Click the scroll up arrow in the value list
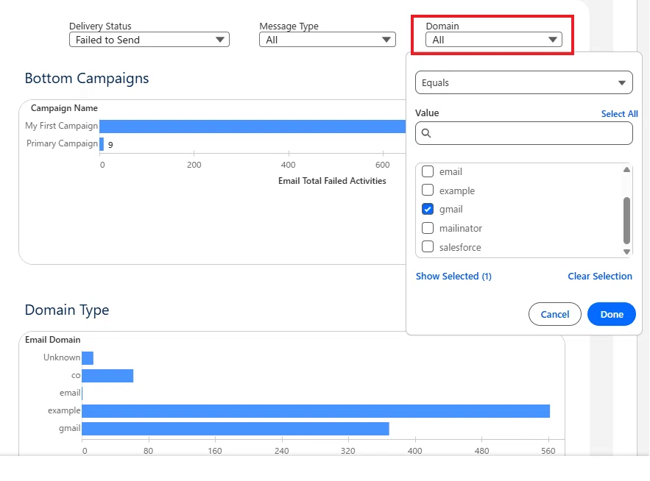The image size is (650, 481). (626, 169)
